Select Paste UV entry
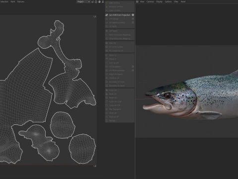Image resolution: width=238 pixels, height=179 pixels. pos(120,94)
